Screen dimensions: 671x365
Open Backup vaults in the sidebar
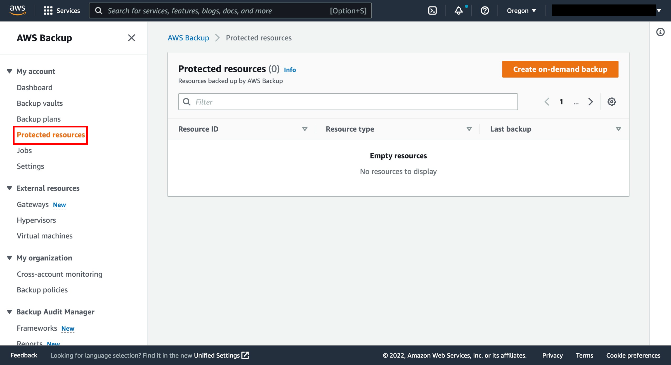40,103
